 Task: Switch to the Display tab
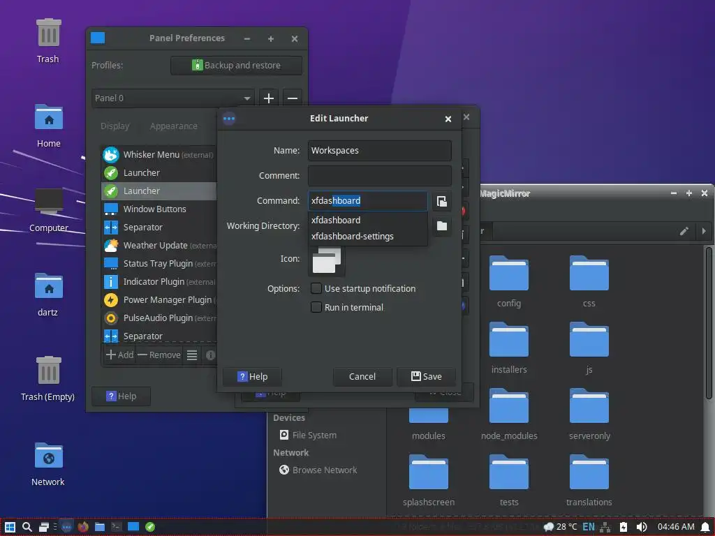pyautogui.click(x=115, y=126)
